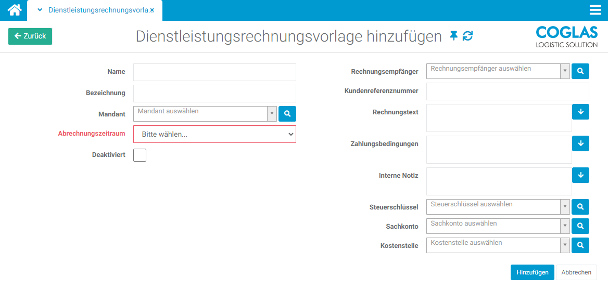Image resolution: width=608 pixels, height=289 pixels.
Task: Open the Steuerschlüssel search lookup
Action: click(x=580, y=207)
